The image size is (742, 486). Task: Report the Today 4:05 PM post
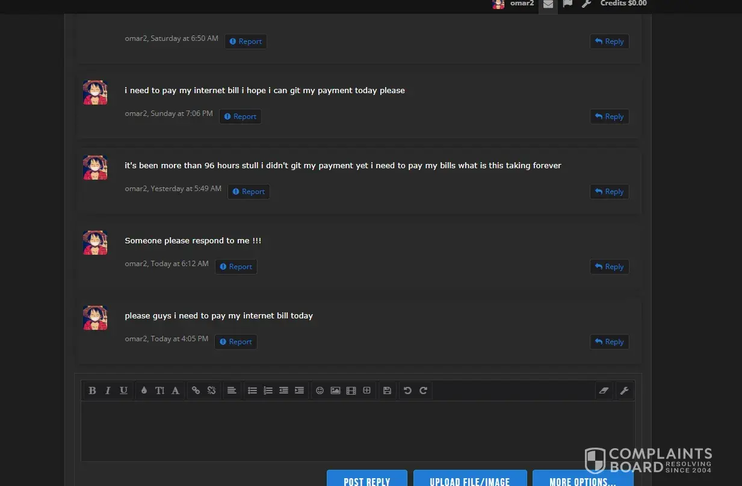click(236, 342)
